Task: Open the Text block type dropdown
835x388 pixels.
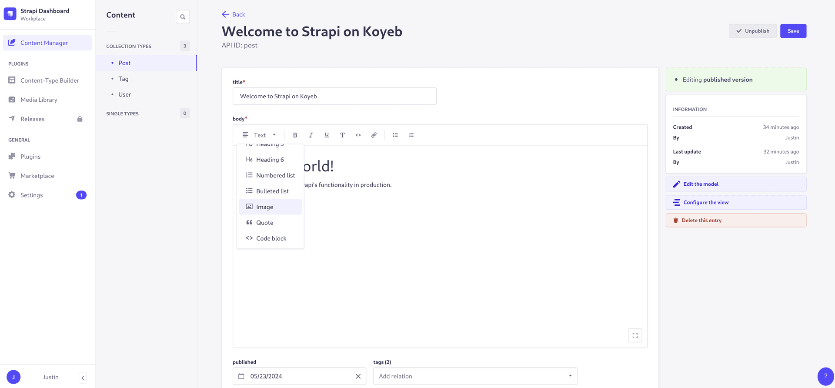Action: pyautogui.click(x=260, y=135)
